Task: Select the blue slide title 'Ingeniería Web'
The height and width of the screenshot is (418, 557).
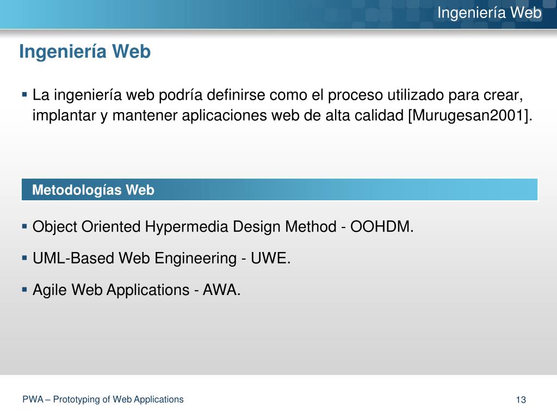Action: (x=85, y=52)
